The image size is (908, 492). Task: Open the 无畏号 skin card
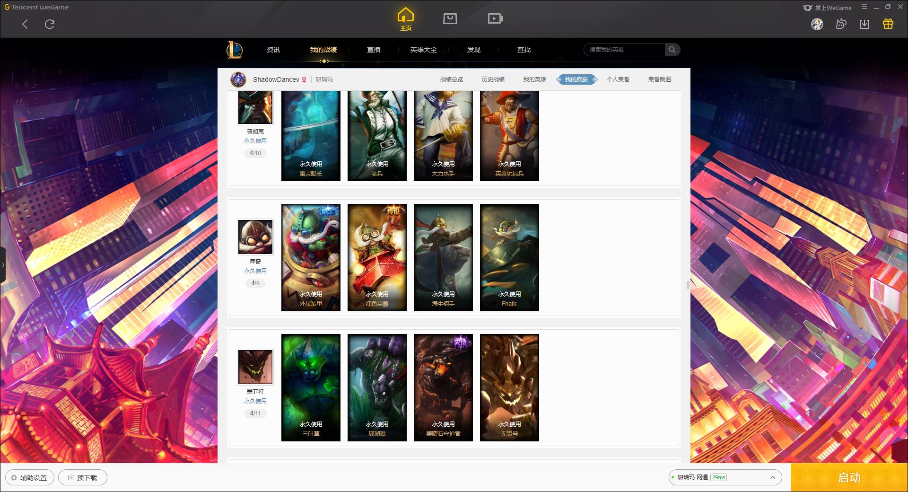509,387
